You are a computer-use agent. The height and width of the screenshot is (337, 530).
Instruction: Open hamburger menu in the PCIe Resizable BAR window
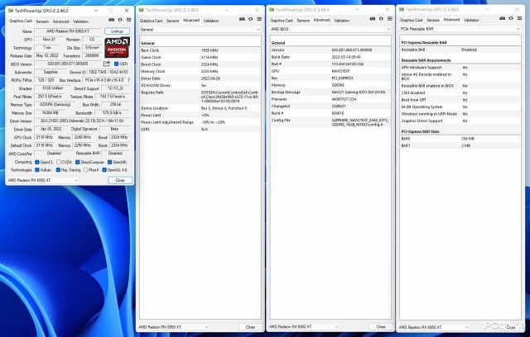click(x=519, y=18)
